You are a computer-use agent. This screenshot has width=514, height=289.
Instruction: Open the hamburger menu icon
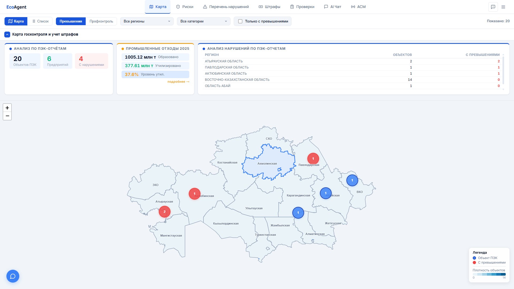tap(503, 7)
